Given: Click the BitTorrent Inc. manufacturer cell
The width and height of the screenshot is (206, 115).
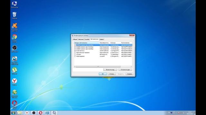Looking at the screenshot, I should tap(104, 54).
